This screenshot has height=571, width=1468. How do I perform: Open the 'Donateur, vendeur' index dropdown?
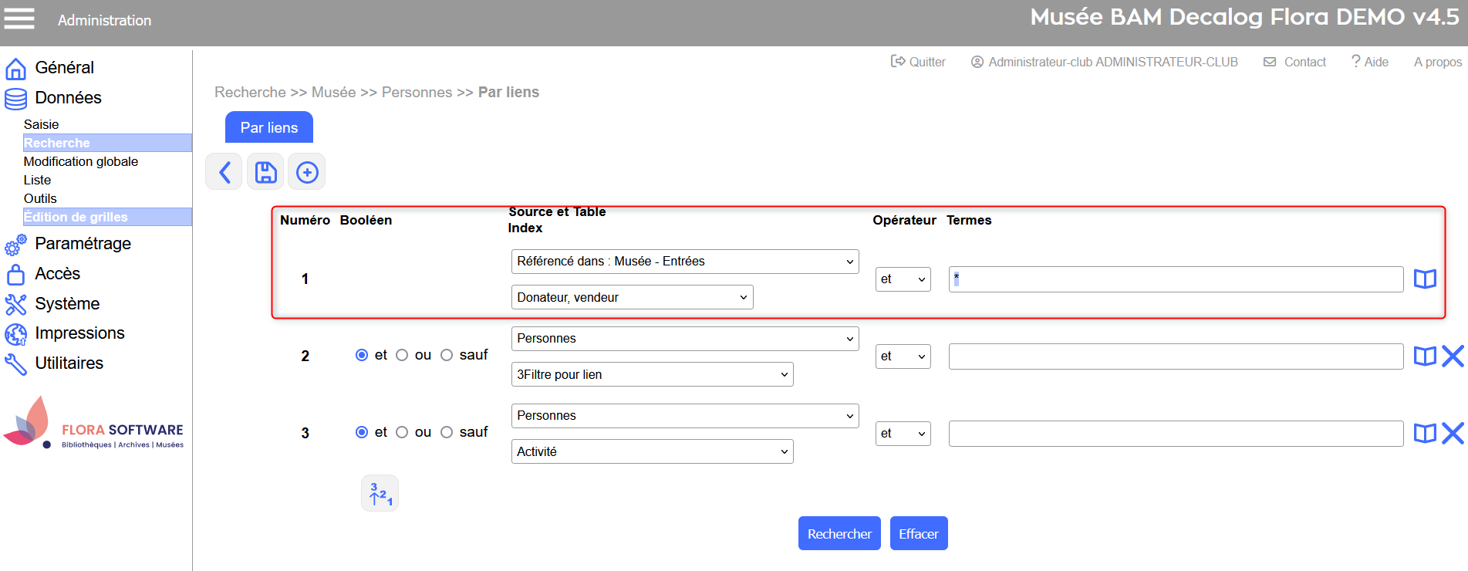pos(632,297)
